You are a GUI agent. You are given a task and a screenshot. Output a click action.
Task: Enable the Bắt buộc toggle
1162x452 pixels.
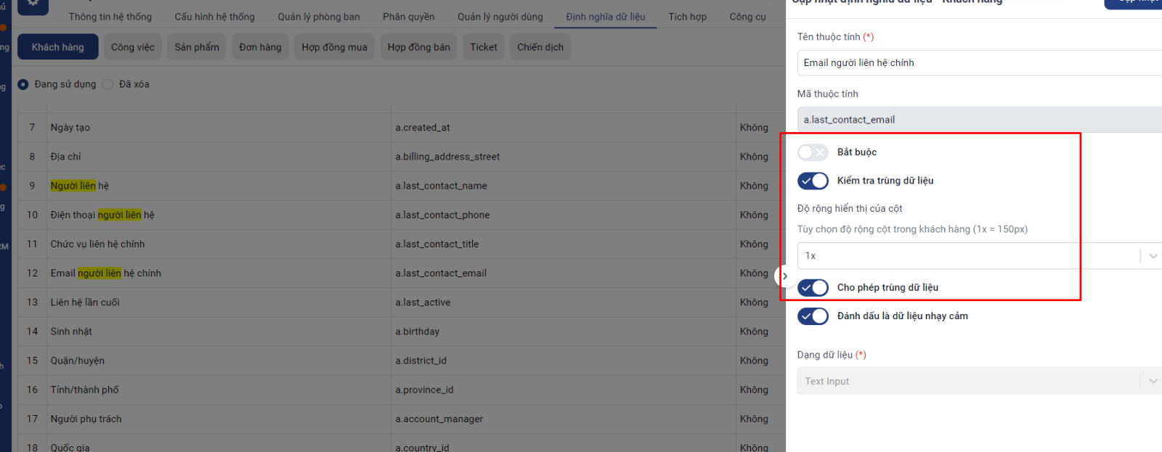812,152
